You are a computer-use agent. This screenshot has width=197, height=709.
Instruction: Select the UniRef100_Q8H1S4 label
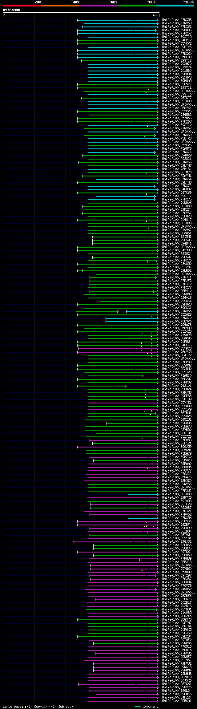pos(177,169)
